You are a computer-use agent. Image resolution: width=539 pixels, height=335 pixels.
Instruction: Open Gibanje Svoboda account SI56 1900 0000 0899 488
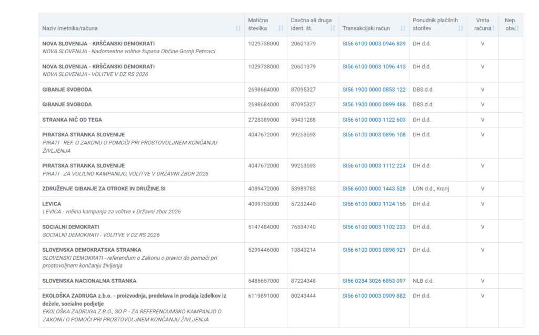coord(374,105)
